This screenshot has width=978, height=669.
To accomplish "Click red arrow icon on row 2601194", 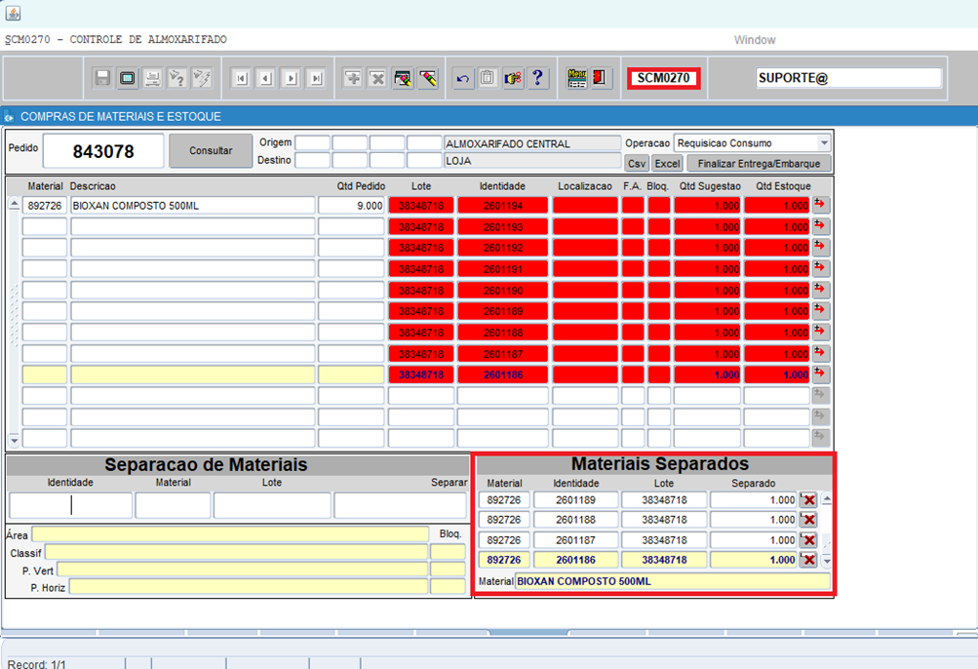I will (x=820, y=205).
